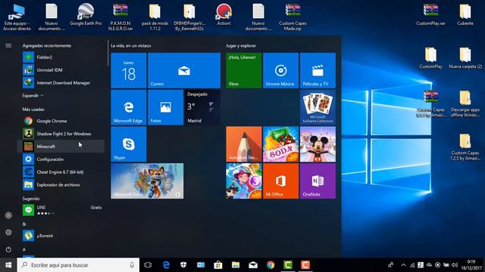Launch the Skype tile
Screen dimensions: 485x272
click(128, 144)
